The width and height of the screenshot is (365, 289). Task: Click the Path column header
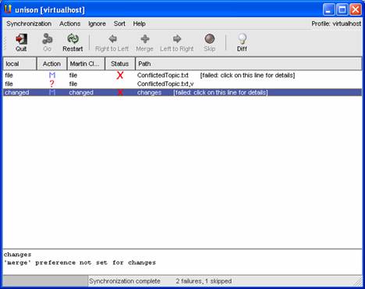coord(249,64)
